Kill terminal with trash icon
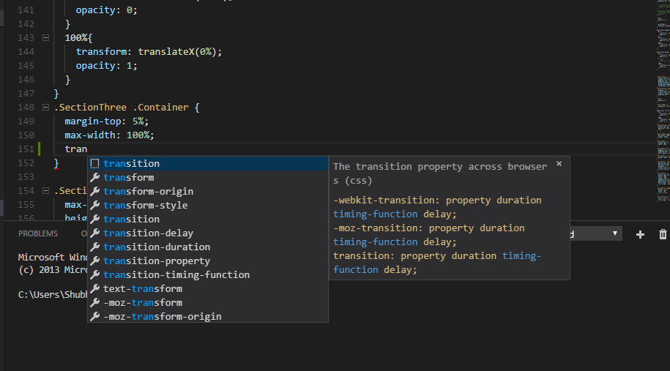670x371 pixels. tap(663, 234)
